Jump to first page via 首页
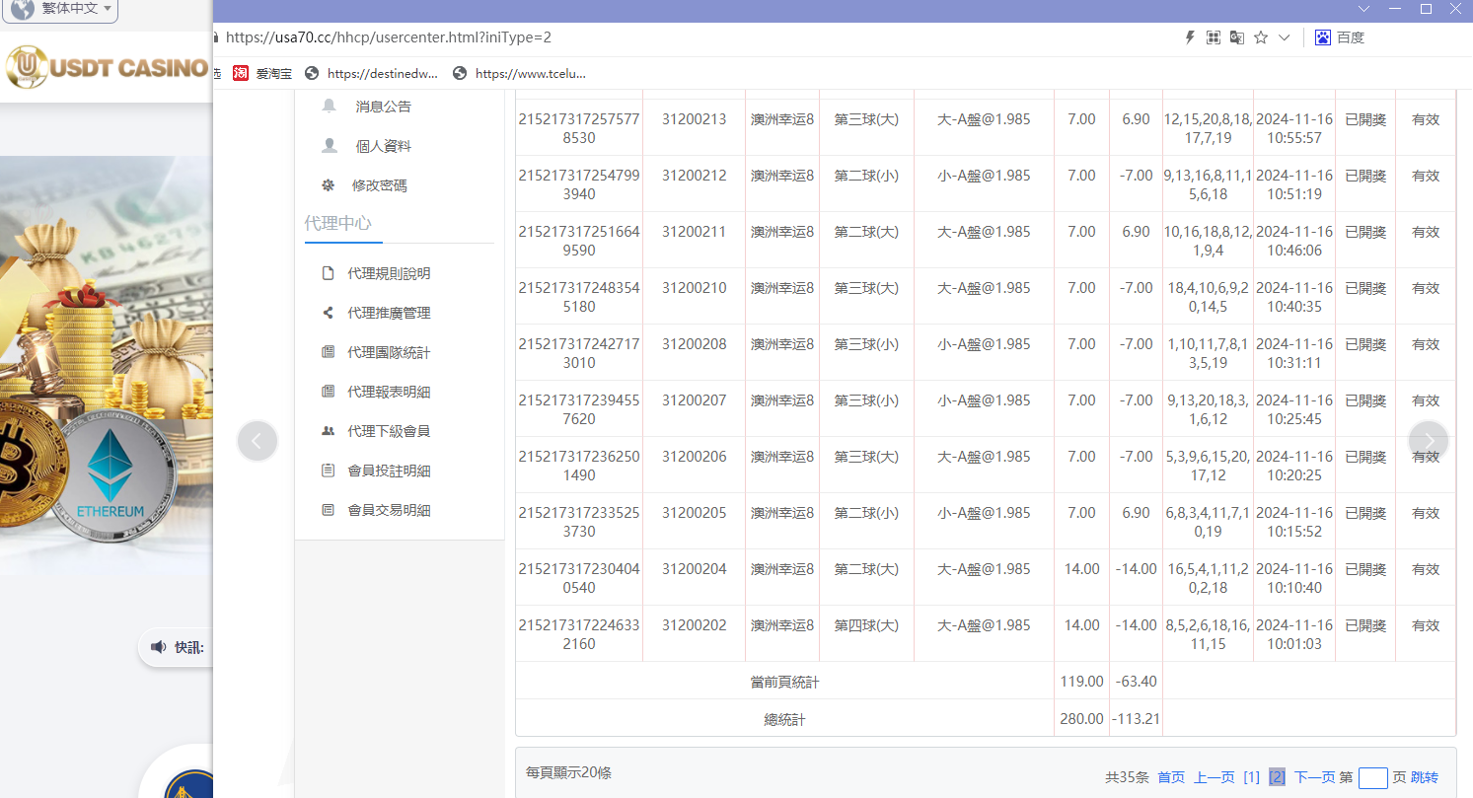The image size is (1473, 798). click(1171, 777)
